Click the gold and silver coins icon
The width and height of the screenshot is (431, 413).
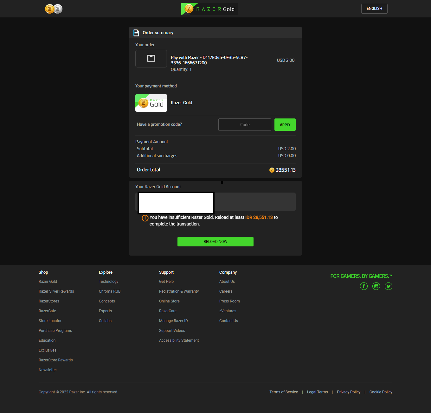pyautogui.click(x=54, y=9)
